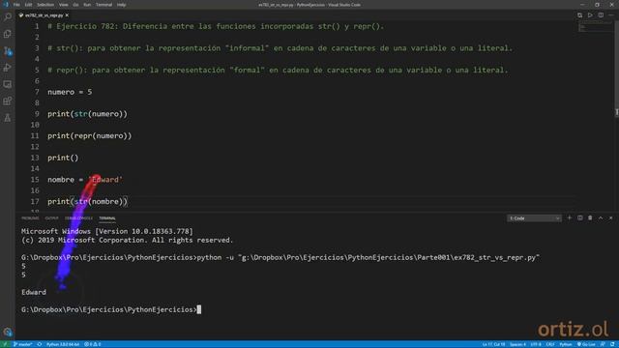Click line number 7 in the gutter

pyautogui.click(x=37, y=92)
